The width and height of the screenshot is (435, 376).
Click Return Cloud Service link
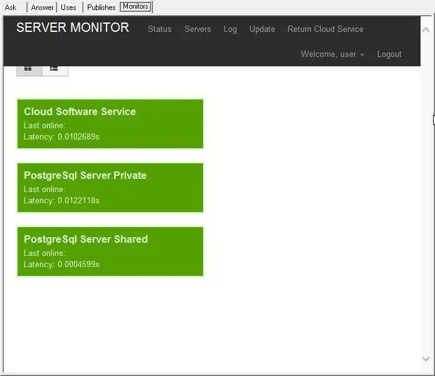click(x=325, y=29)
